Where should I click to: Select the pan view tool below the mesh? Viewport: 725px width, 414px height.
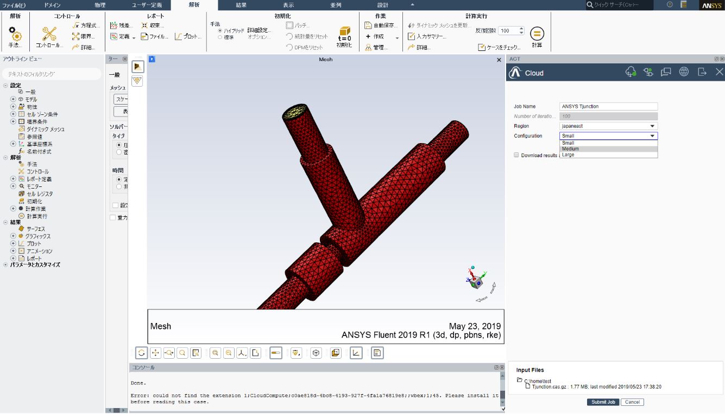[155, 353]
